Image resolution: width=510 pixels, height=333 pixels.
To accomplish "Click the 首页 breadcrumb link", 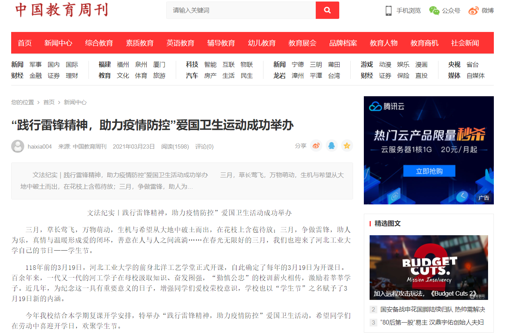I will (x=49, y=102).
